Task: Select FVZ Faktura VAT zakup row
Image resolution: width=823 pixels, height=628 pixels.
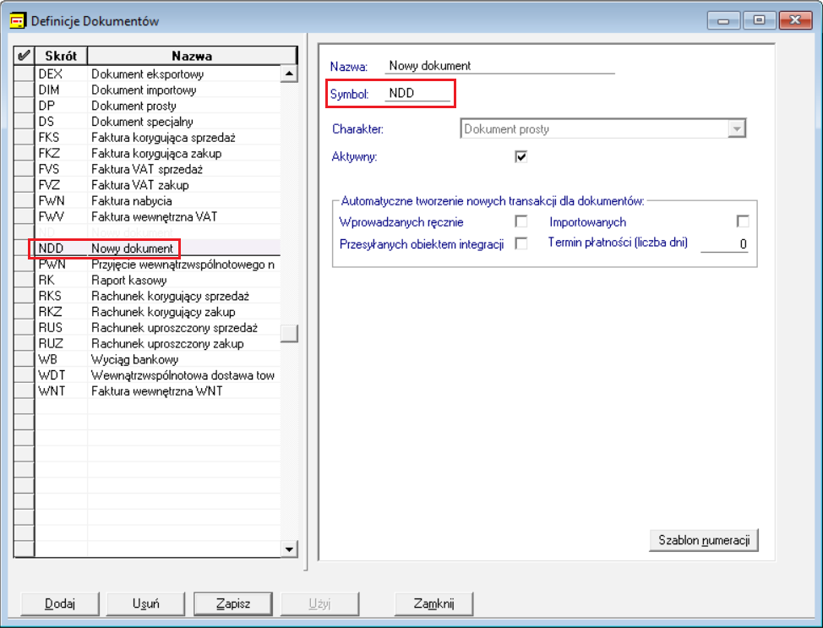Action: [157, 185]
